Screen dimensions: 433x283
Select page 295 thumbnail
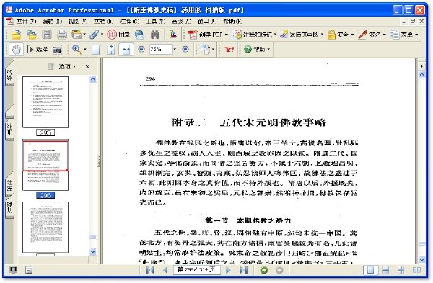tap(45, 102)
